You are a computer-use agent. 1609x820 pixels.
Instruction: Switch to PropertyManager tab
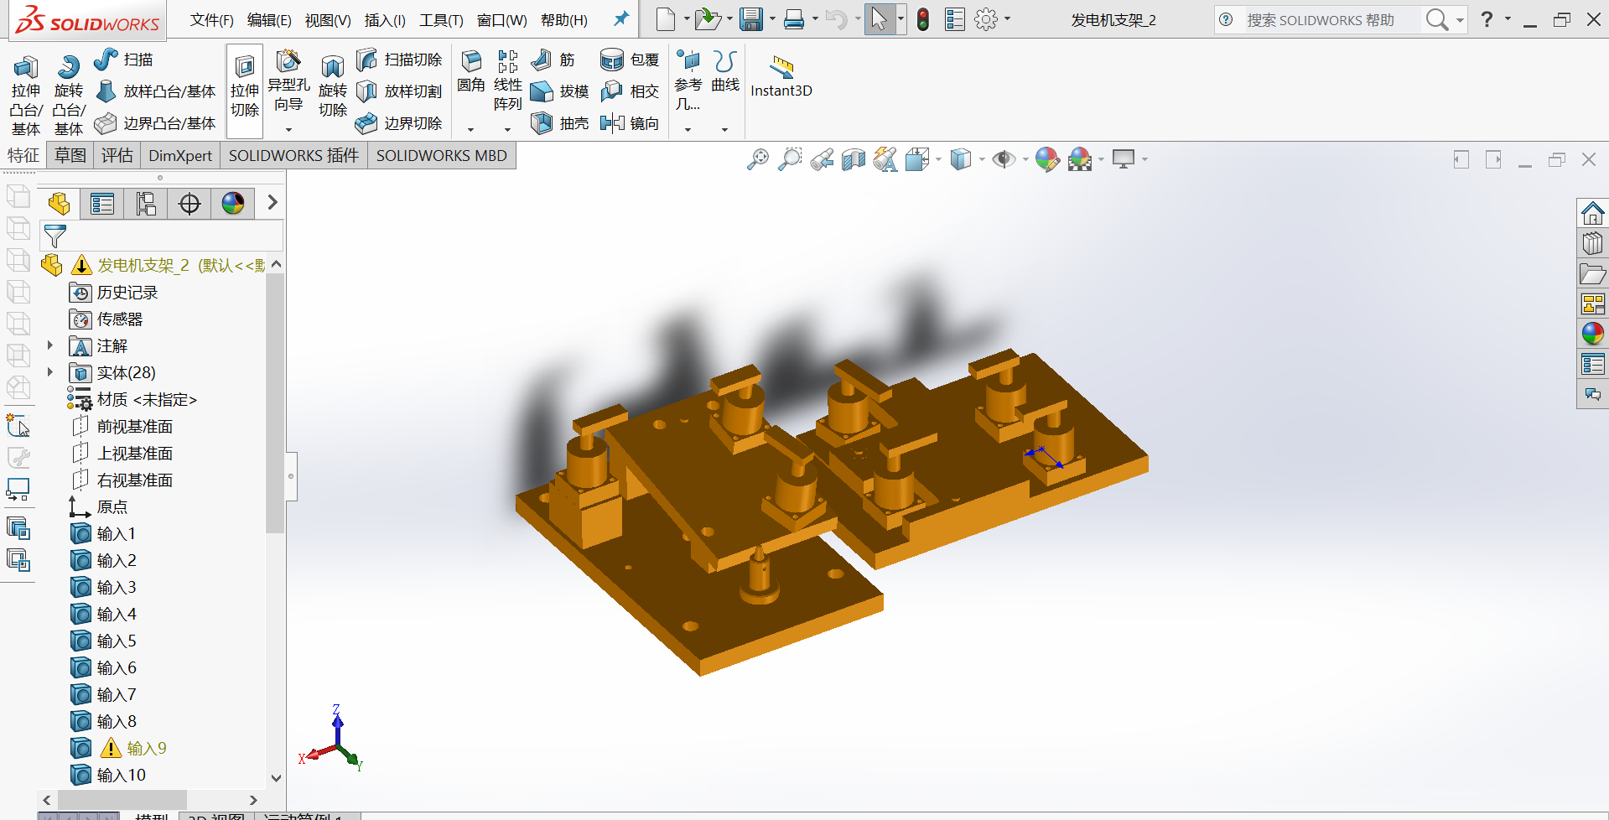click(102, 203)
